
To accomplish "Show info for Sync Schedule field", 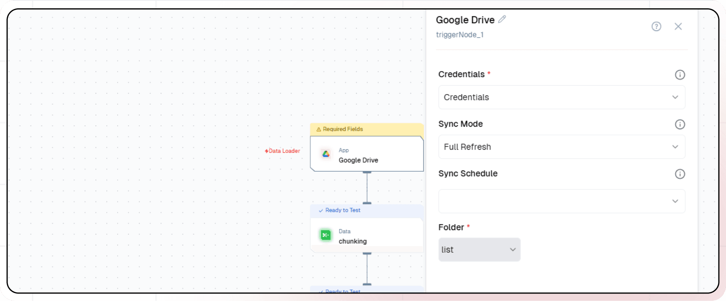I will coord(680,174).
